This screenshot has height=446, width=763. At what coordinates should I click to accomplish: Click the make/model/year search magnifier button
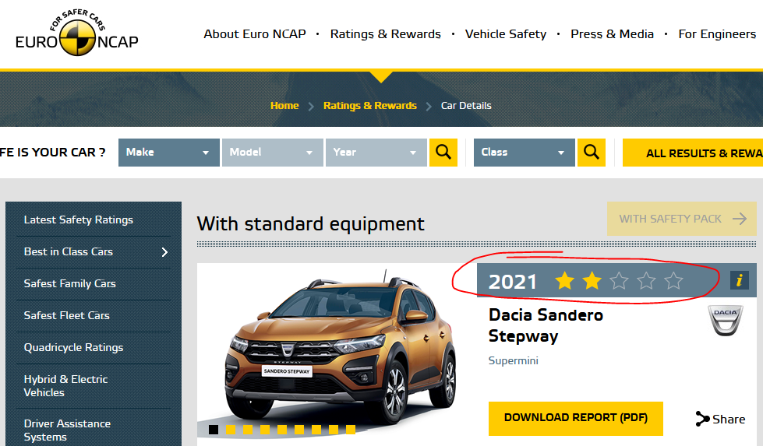pyautogui.click(x=443, y=153)
